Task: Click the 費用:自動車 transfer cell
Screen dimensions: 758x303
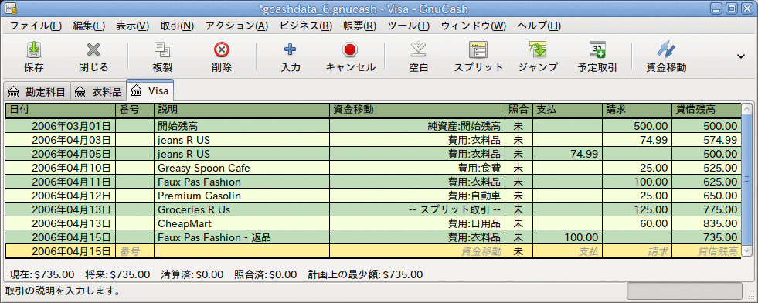Action: click(x=417, y=196)
